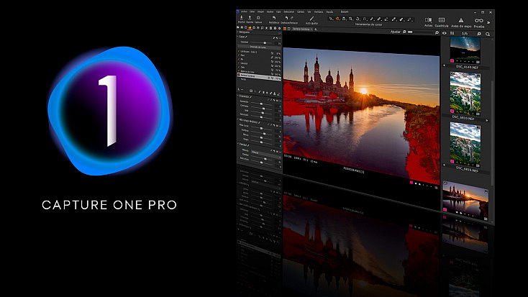
Task: Toggle the checkbox of the fourth layer
Action: pyautogui.click(x=239, y=63)
